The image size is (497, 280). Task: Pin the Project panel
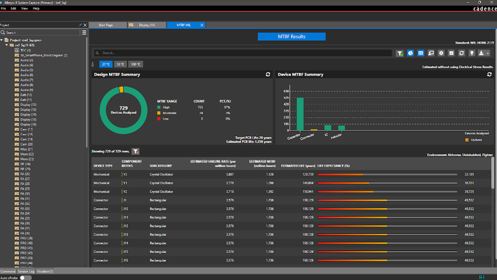(x=80, y=25)
